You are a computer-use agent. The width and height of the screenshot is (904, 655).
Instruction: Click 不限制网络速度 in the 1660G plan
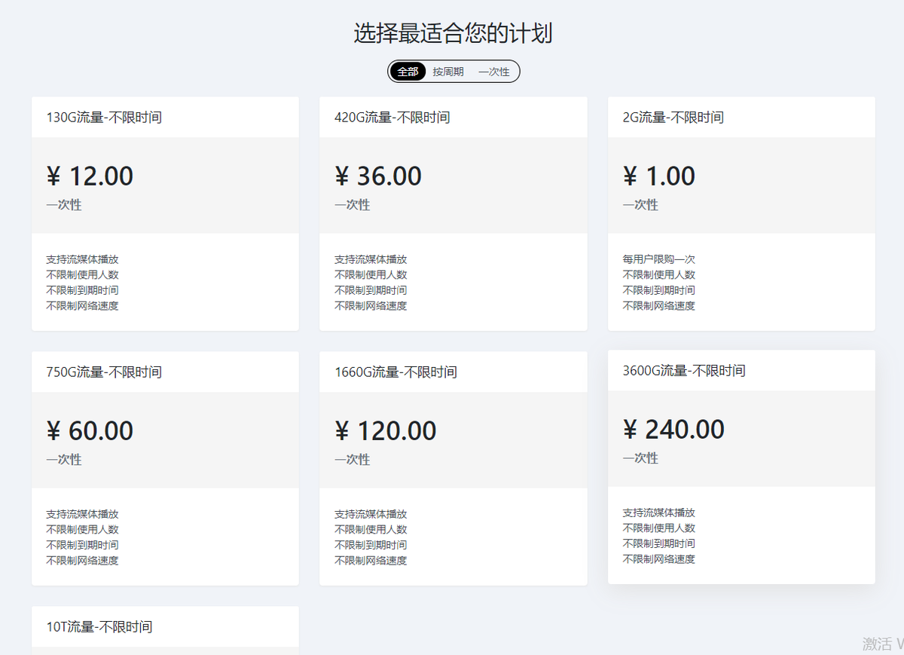(371, 561)
